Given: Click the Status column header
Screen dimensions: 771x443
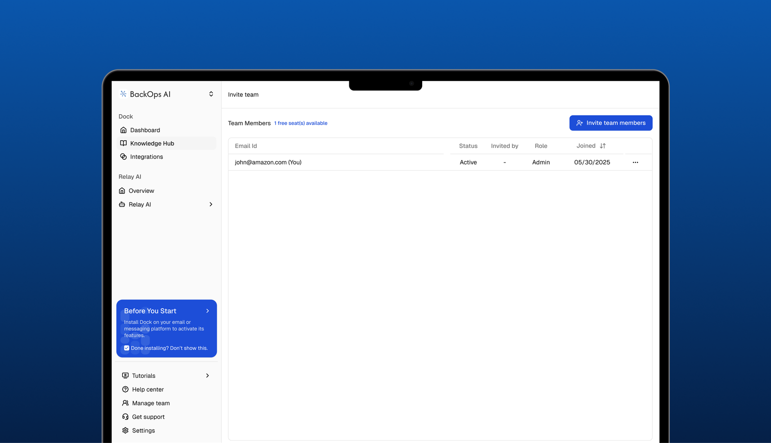Looking at the screenshot, I should (x=468, y=146).
